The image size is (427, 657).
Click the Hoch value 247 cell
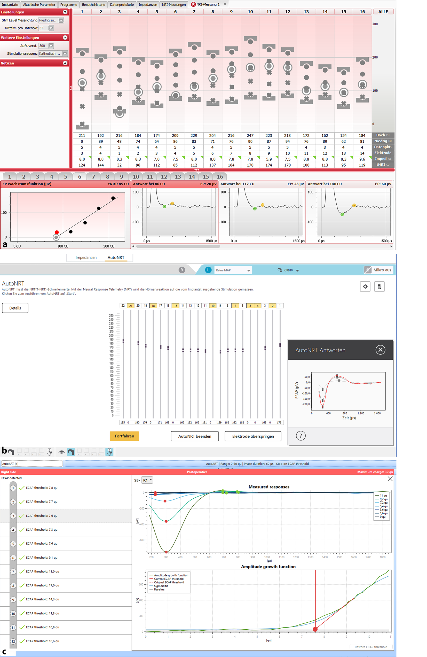(x=250, y=136)
